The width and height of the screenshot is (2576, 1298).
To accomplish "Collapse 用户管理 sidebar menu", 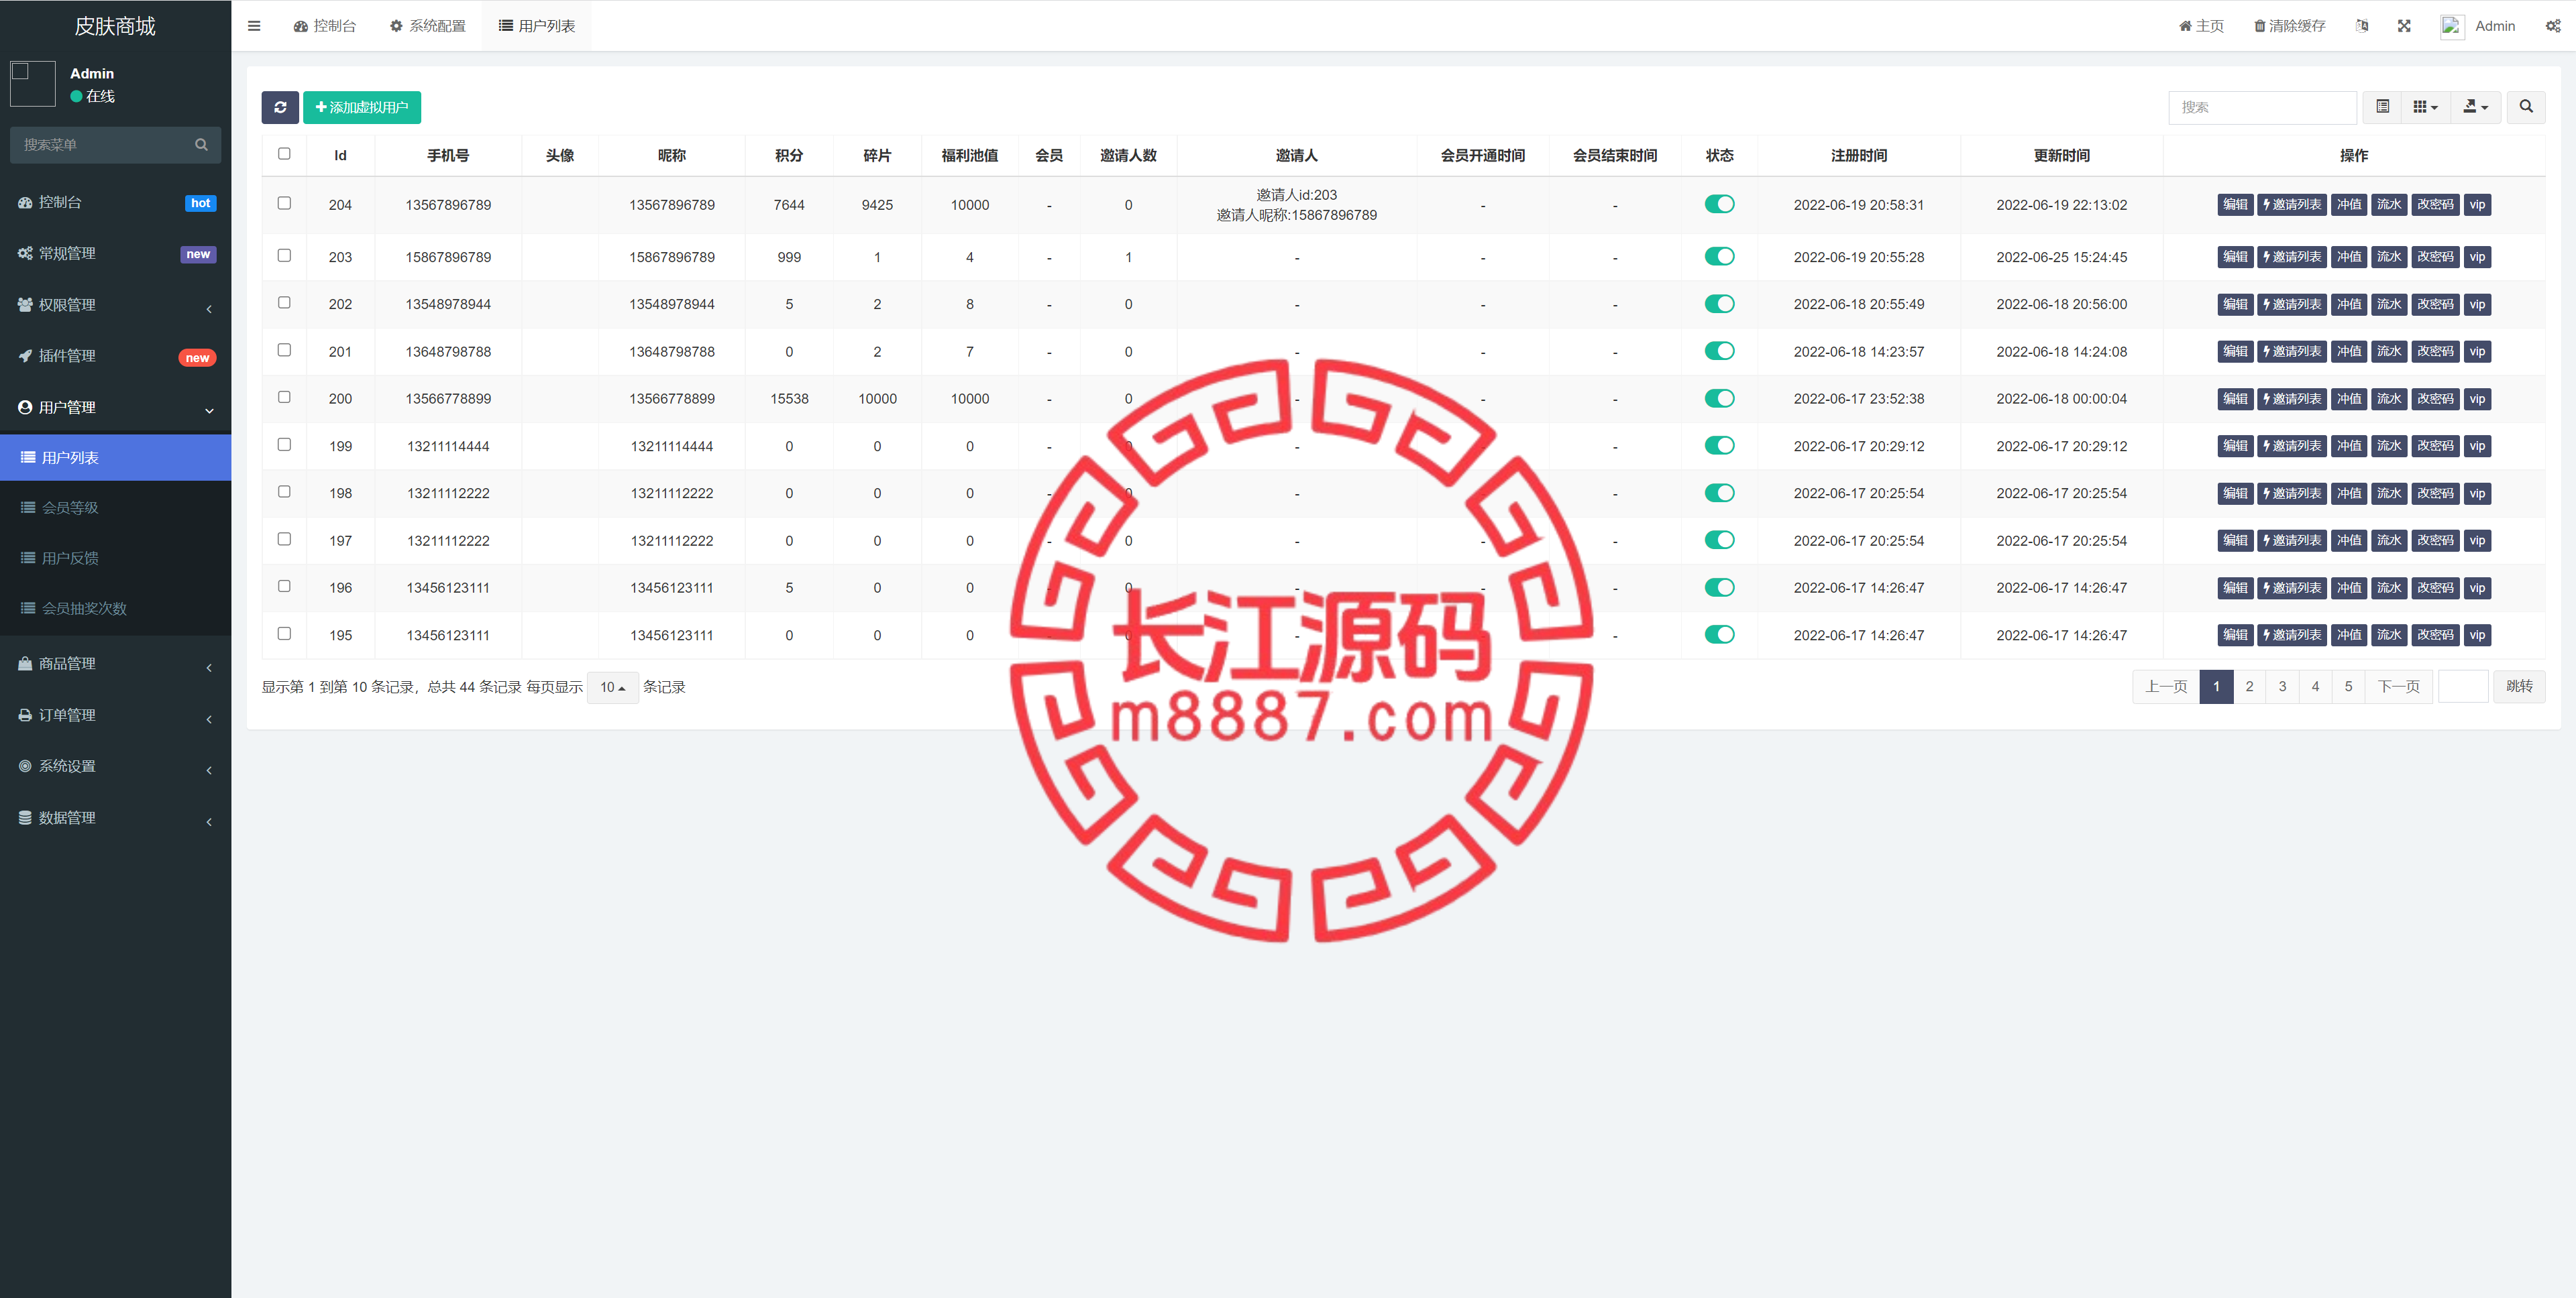I will point(115,408).
